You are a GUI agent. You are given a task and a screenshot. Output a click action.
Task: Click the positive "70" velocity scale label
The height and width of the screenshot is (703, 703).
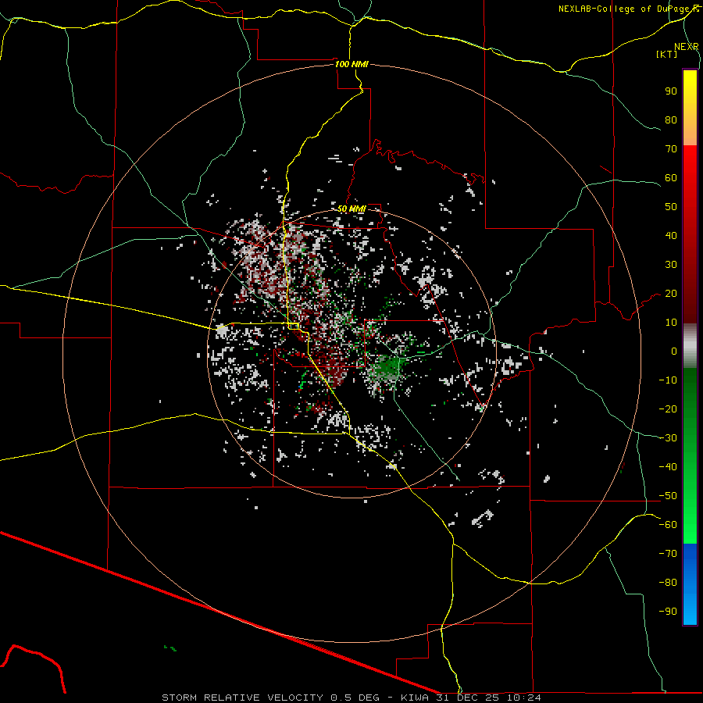coord(671,149)
